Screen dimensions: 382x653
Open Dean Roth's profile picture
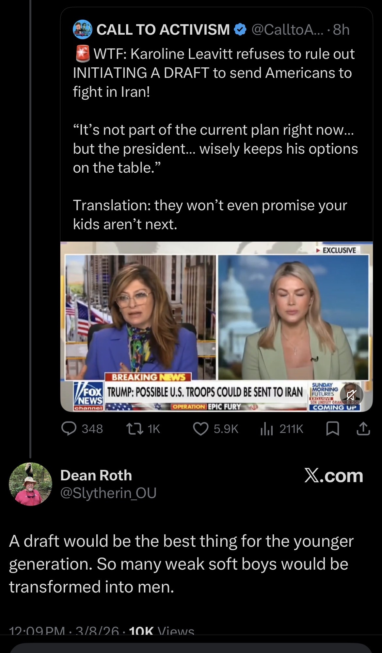pyautogui.click(x=30, y=484)
